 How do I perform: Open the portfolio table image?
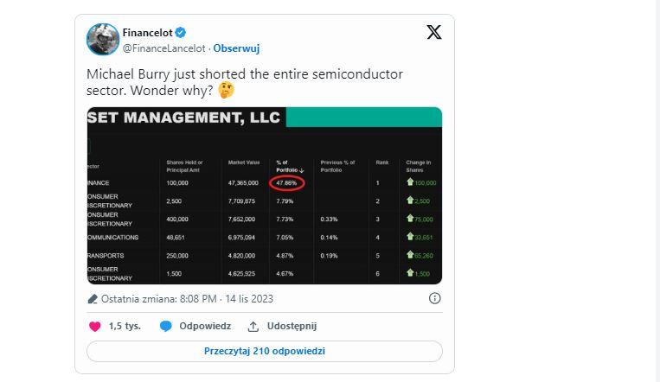pos(265,195)
